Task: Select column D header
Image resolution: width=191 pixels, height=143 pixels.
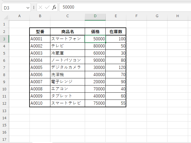Action: pos(95,16)
